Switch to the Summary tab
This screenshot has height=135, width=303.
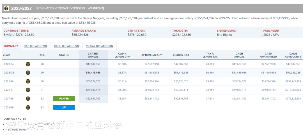click(x=11, y=46)
